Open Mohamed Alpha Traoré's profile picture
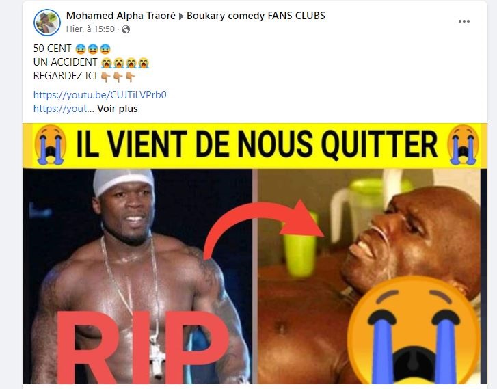497x389 pixels. click(x=47, y=23)
